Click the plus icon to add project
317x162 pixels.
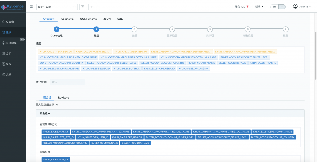[x=92, y=6]
